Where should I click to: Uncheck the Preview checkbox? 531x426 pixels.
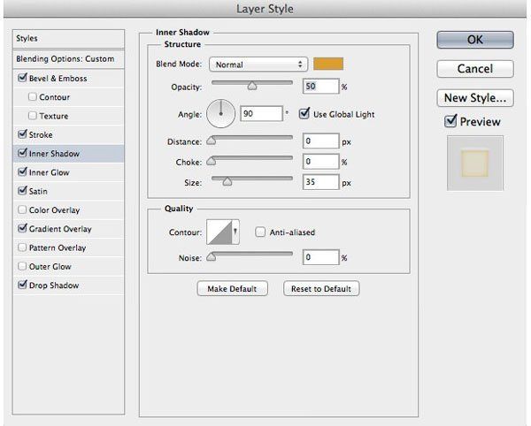[x=450, y=121]
